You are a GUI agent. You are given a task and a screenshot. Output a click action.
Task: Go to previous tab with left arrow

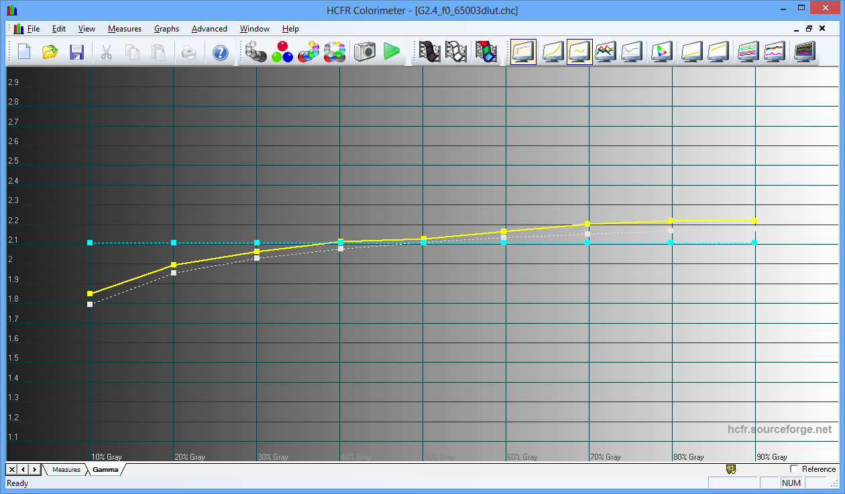coord(23,469)
